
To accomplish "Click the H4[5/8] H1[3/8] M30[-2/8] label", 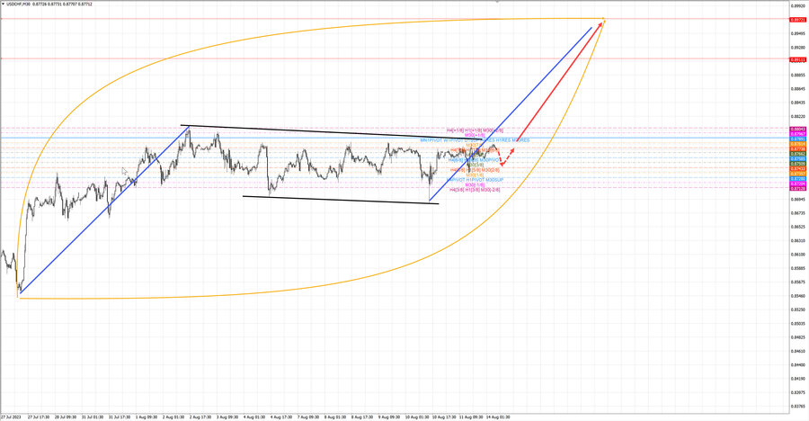I will (x=475, y=190).
